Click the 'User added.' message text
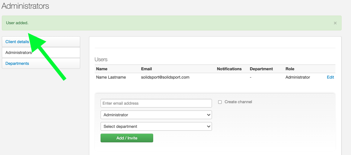Screen dimensions: 351x155 (17, 23)
